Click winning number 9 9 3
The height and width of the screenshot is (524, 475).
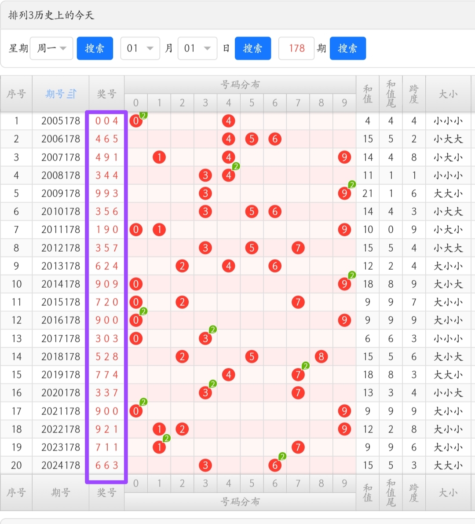106,194
